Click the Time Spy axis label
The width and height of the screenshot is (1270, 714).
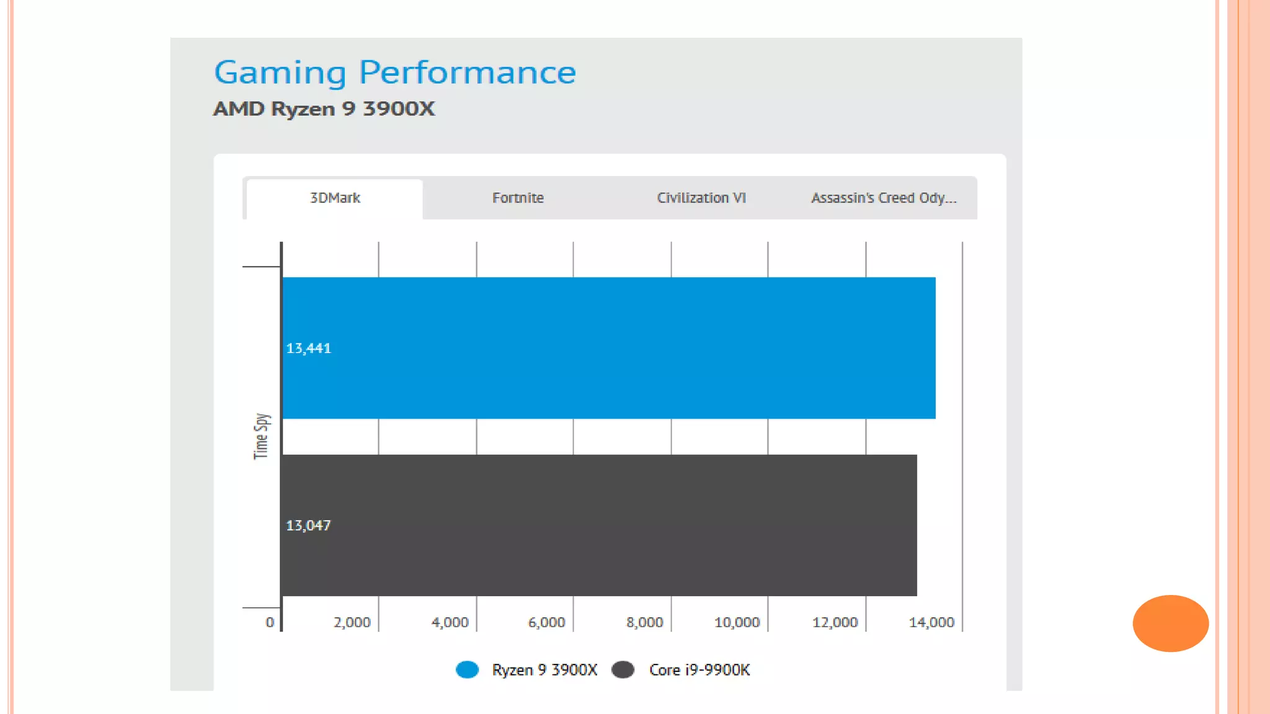[261, 436]
